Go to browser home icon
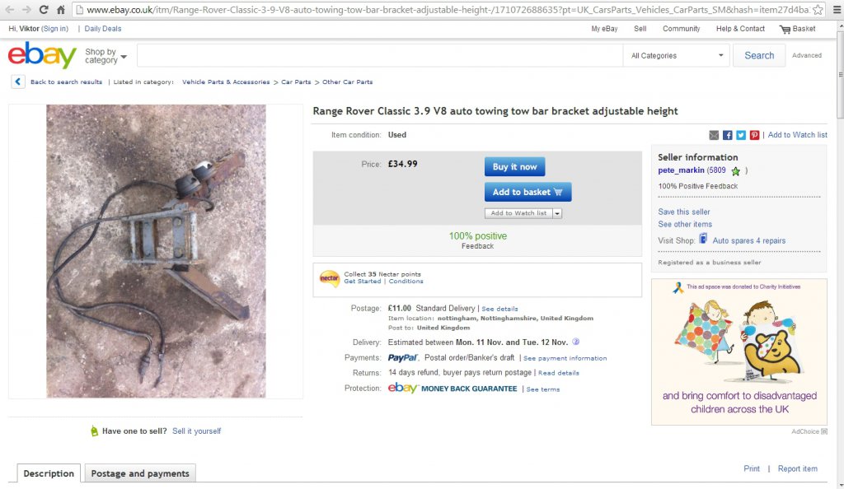Viewport: 844px width, 489px height. 61,10
